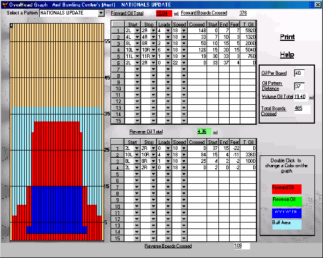The image size is (323, 258).
Task: Click the Forward Oil color swatch
Action: click(x=287, y=189)
